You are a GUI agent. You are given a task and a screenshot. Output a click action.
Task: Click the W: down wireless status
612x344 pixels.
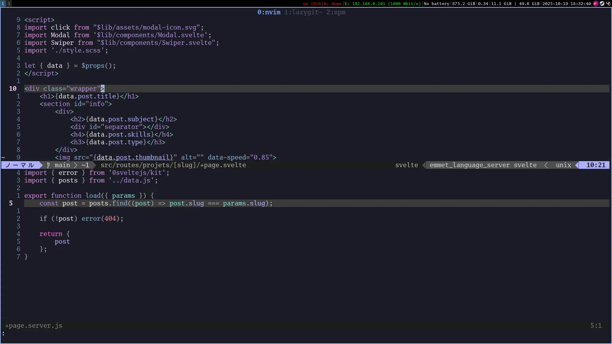(x=332, y=4)
